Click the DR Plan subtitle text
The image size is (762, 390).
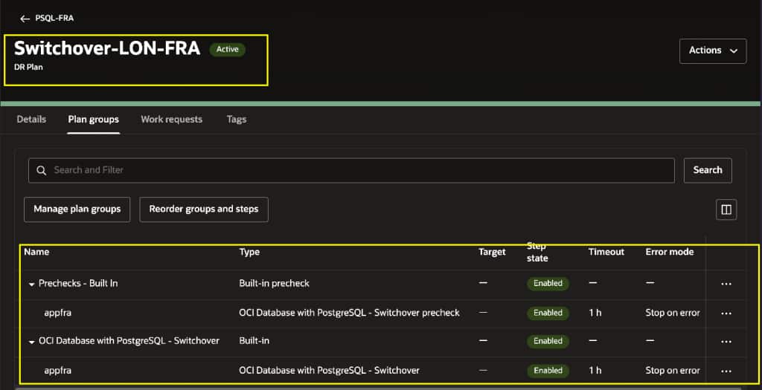[x=28, y=67]
